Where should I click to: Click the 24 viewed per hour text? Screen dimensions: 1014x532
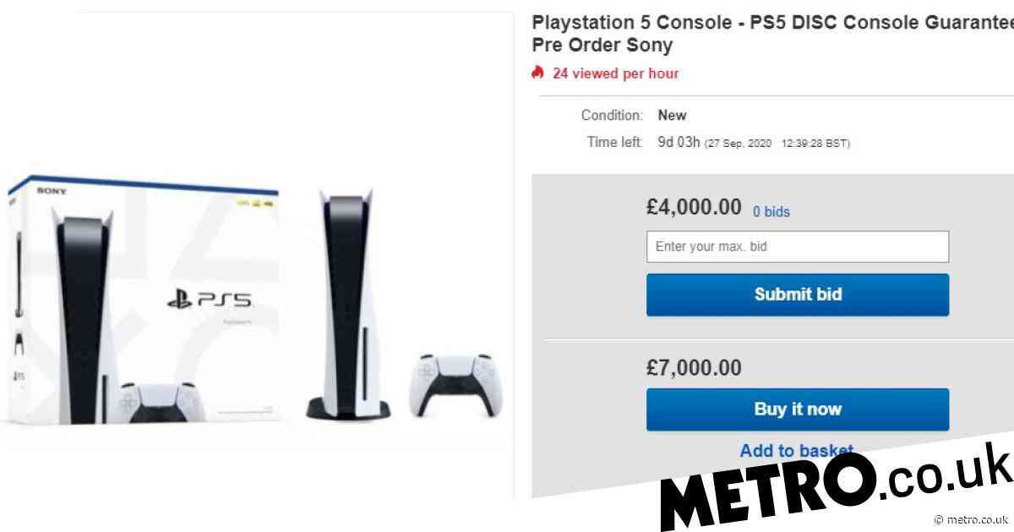[616, 73]
